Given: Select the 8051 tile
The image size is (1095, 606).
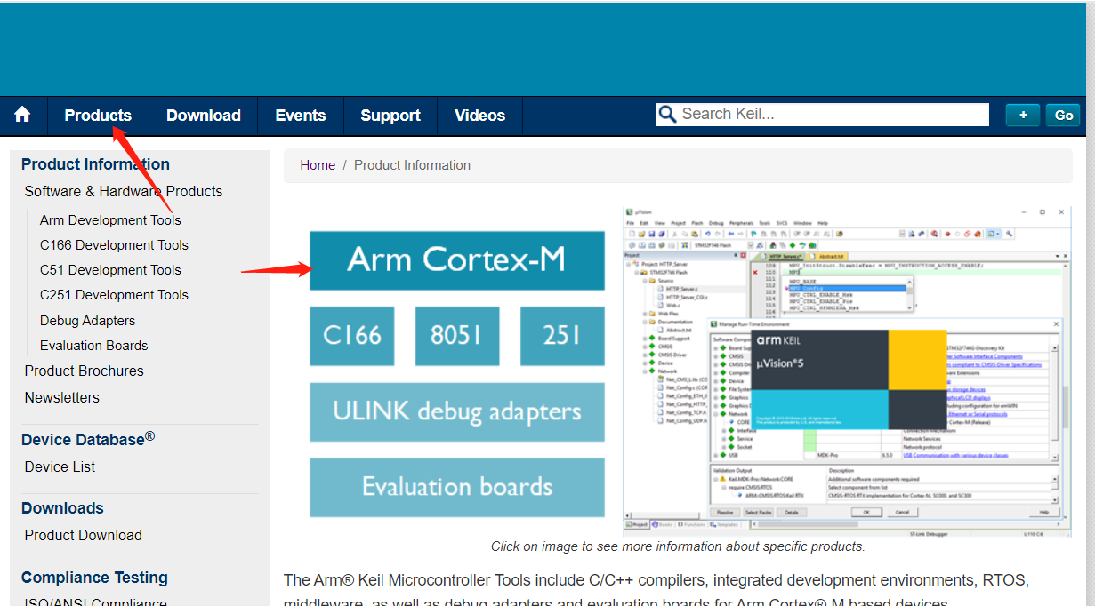Looking at the screenshot, I should pos(456,336).
